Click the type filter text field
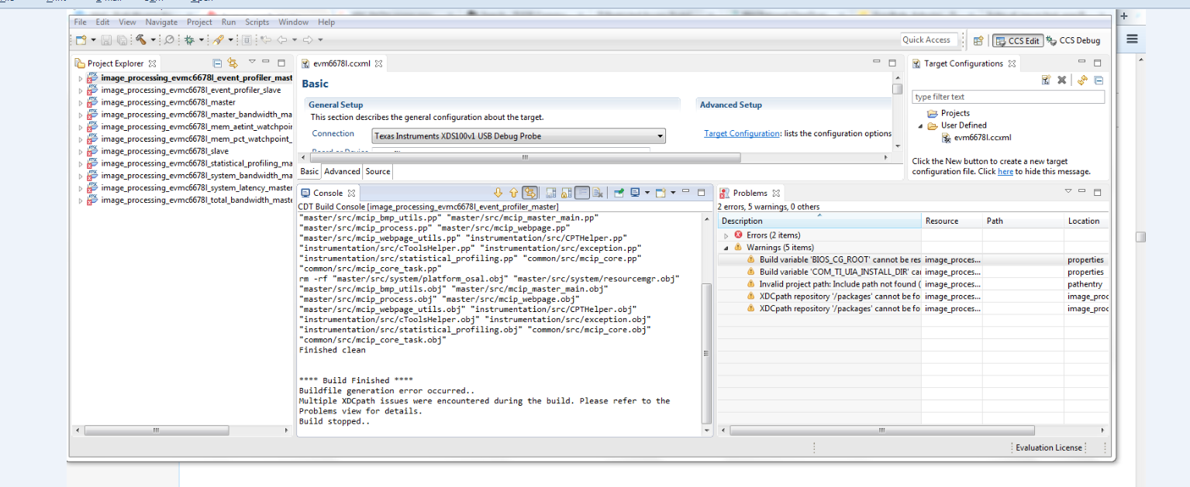This screenshot has height=487, width=1190. (1008, 97)
